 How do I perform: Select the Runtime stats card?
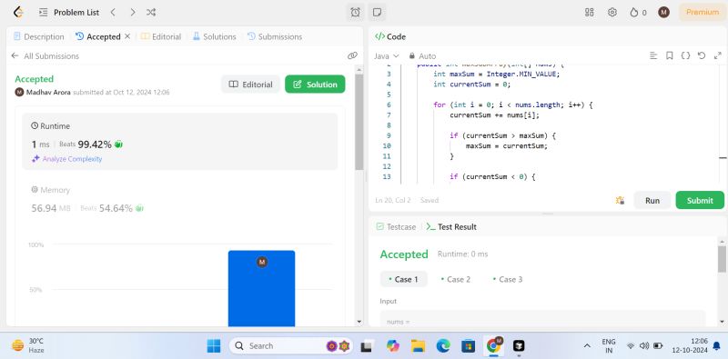179,142
